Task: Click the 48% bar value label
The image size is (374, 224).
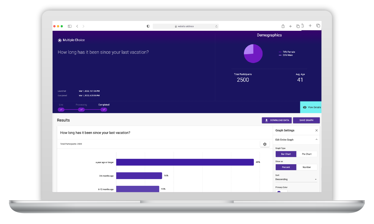Action: [258, 162]
